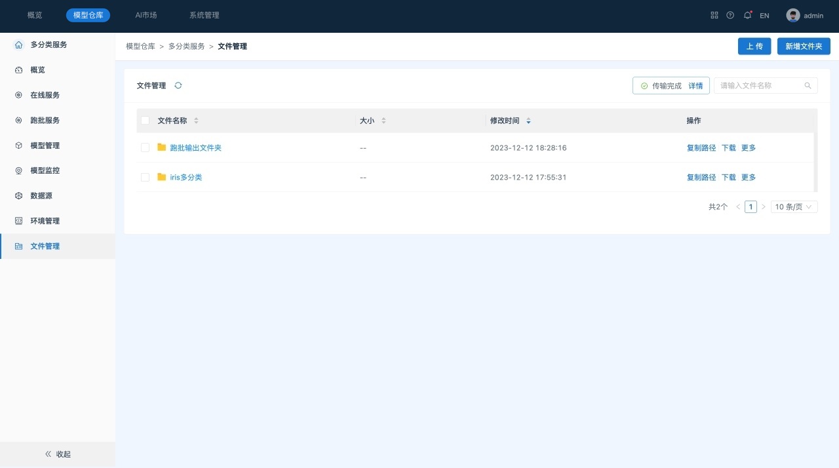The height and width of the screenshot is (468, 839).
Task: Expand 更多 options for 跑批输出文件夹
Action: click(x=749, y=147)
